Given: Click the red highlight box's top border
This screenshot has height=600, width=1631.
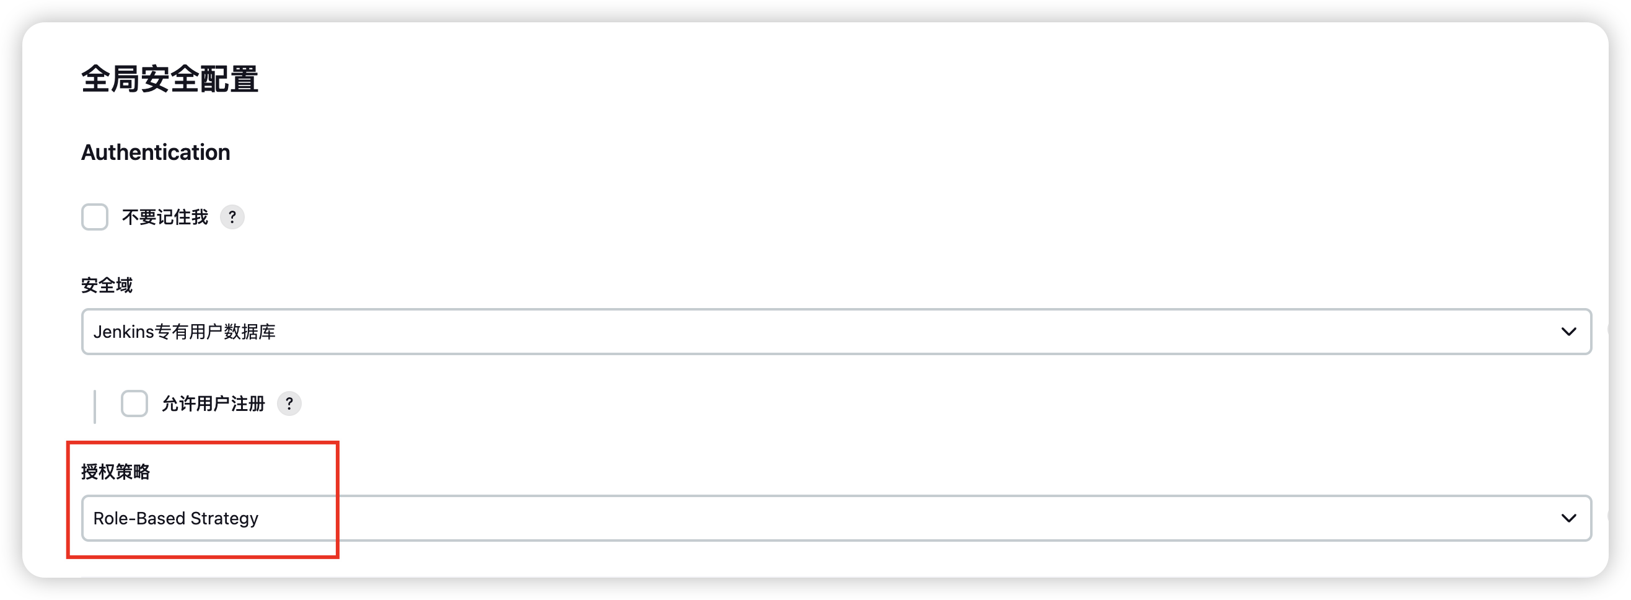Looking at the screenshot, I should (x=203, y=443).
